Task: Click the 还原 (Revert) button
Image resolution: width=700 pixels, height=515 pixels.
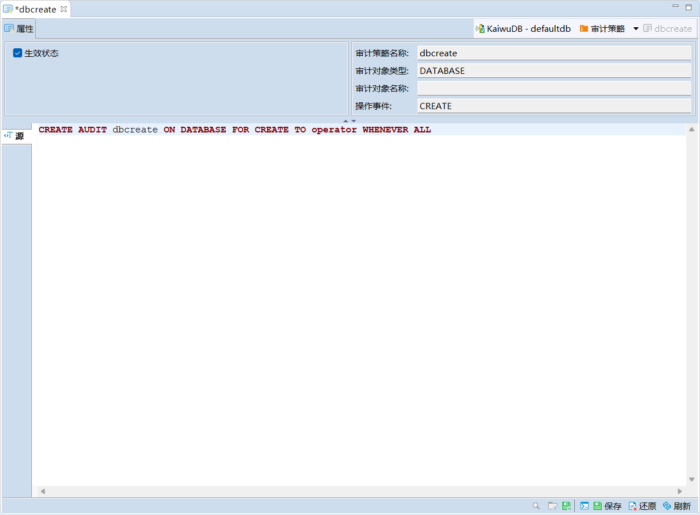Action: click(x=643, y=506)
